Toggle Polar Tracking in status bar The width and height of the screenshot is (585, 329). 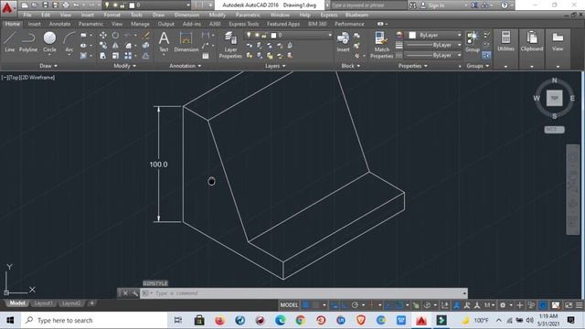[355, 305]
